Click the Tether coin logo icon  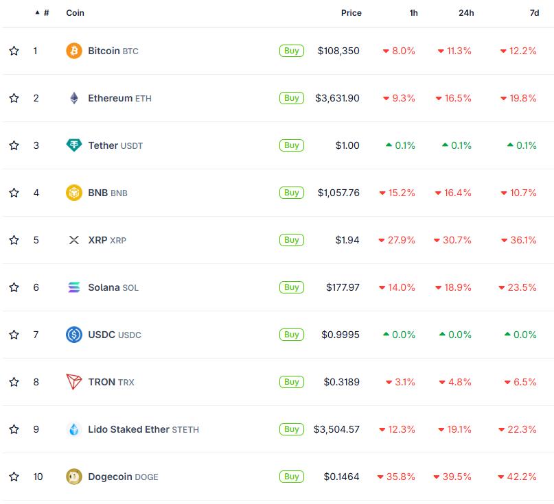click(73, 145)
